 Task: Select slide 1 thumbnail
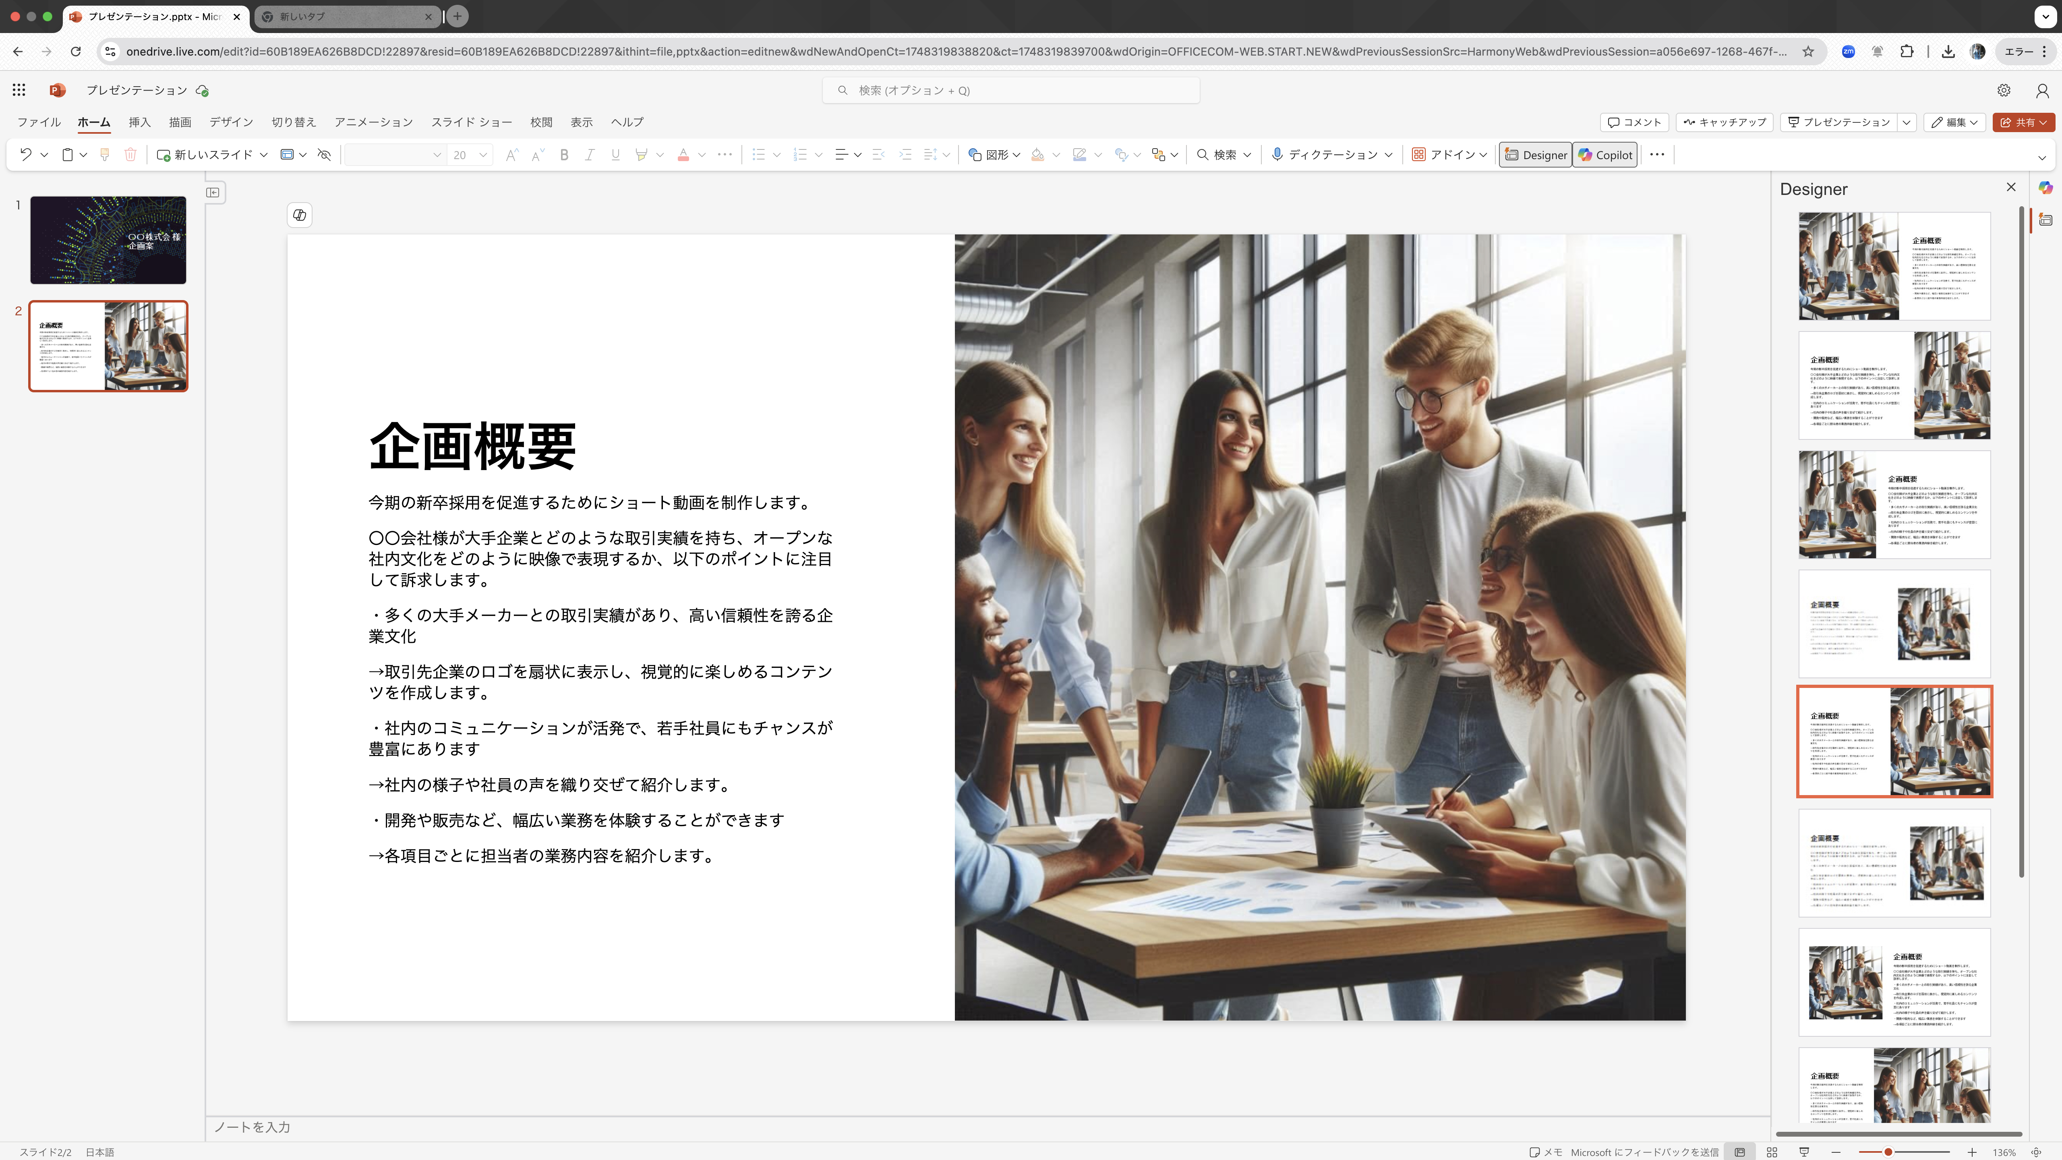108,240
